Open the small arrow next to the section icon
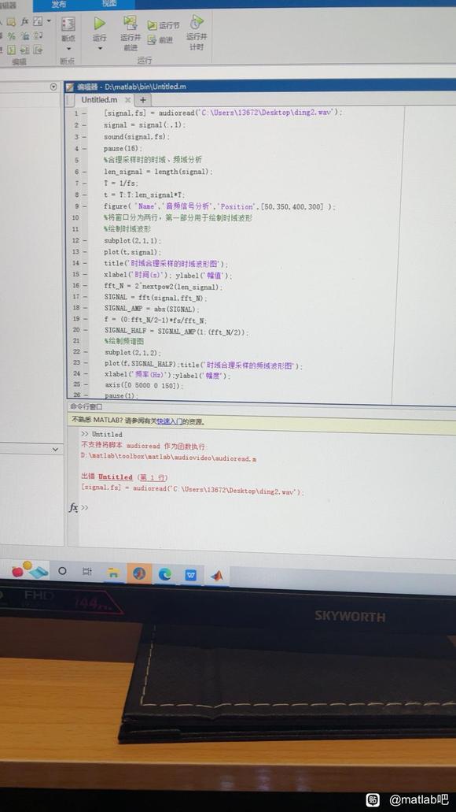The height and width of the screenshot is (812, 456). coord(49,21)
